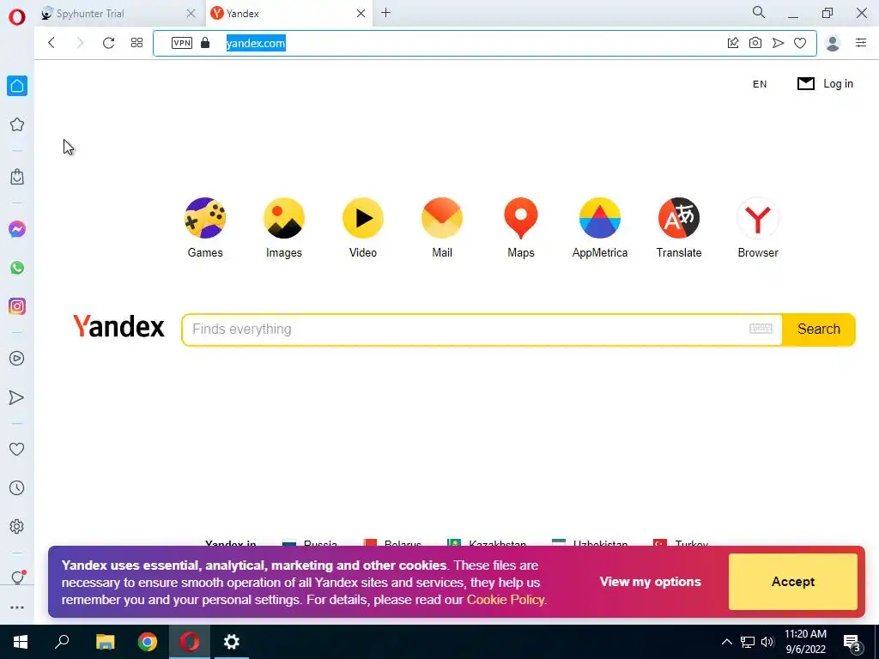Viewport: 879px width, 659px height.
Task: Open File Explorer from taskbar
Action: click(105, 642)
